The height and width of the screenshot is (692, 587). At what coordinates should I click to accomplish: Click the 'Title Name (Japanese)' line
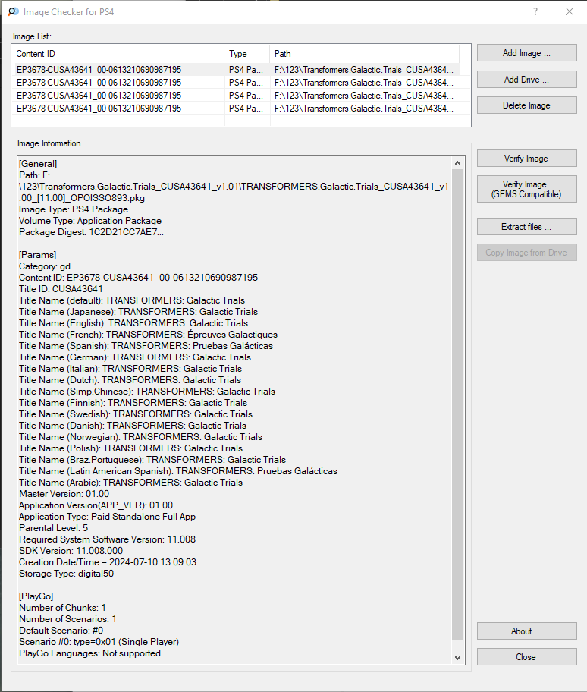[139, 312]
